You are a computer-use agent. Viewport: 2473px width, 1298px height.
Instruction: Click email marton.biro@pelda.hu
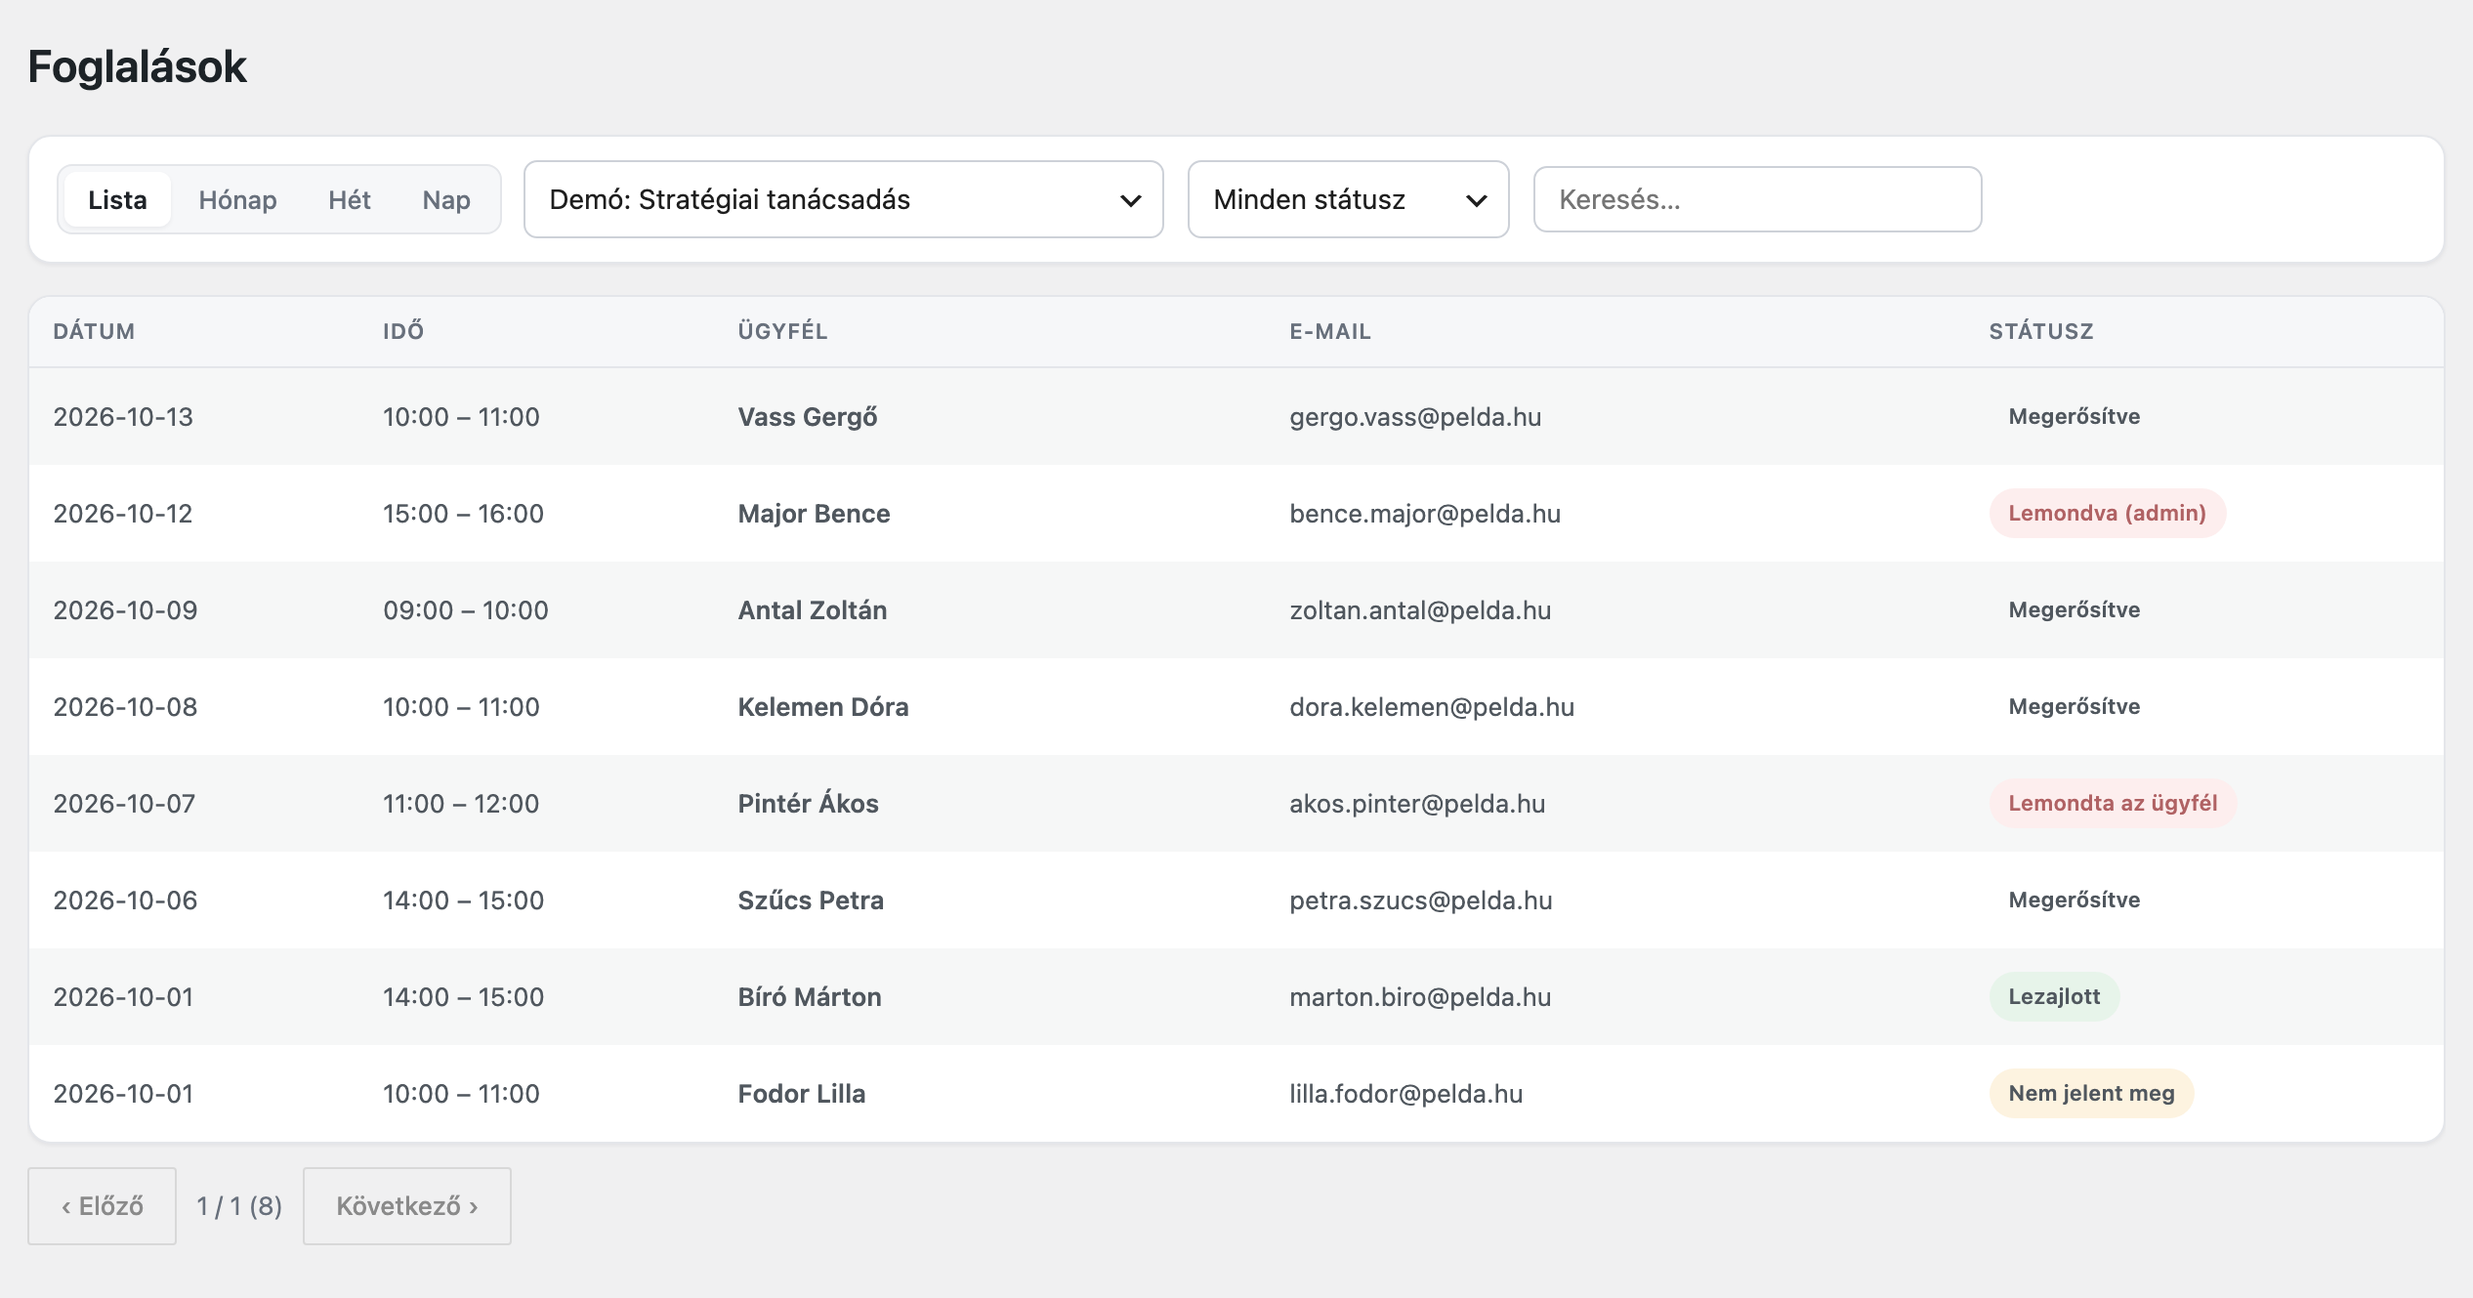click(1420, 997)
